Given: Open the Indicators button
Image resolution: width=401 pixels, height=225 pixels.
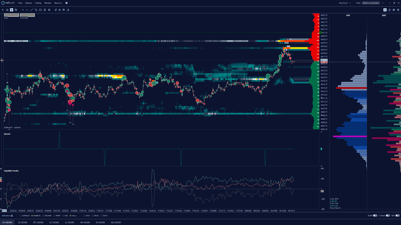Looking at the screenshot, I should pyautogui.click(x=8, y=216).
